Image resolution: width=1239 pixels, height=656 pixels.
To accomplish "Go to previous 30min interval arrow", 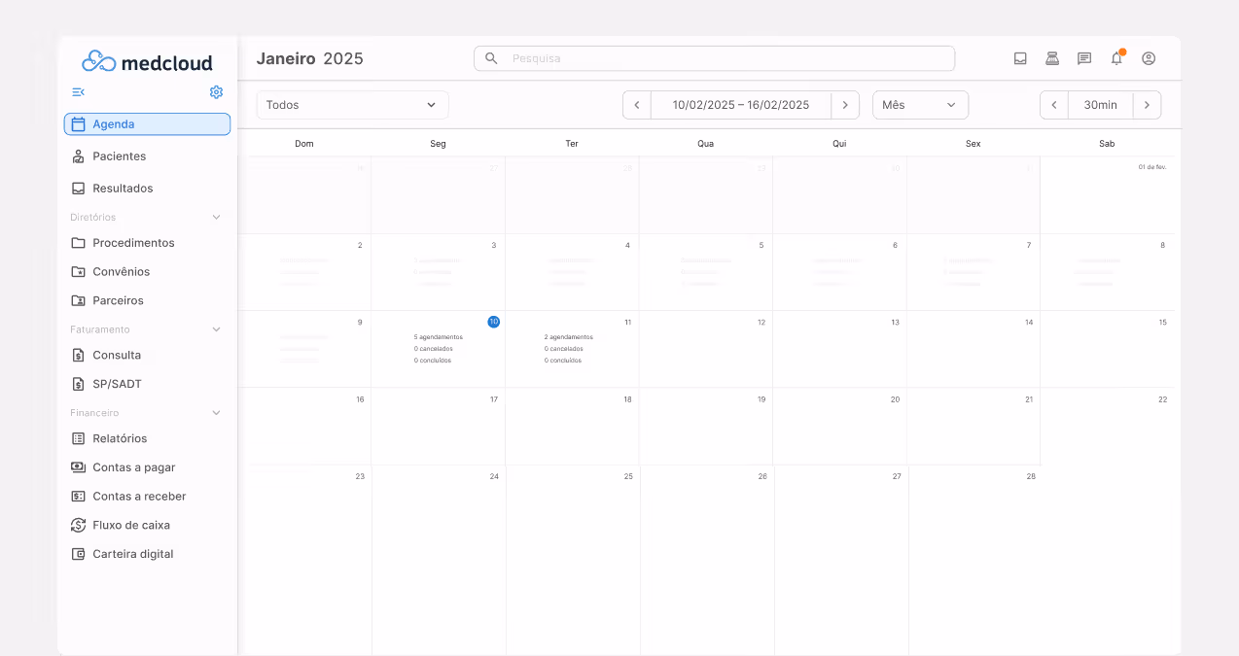I will click(x=1053, y=104).
